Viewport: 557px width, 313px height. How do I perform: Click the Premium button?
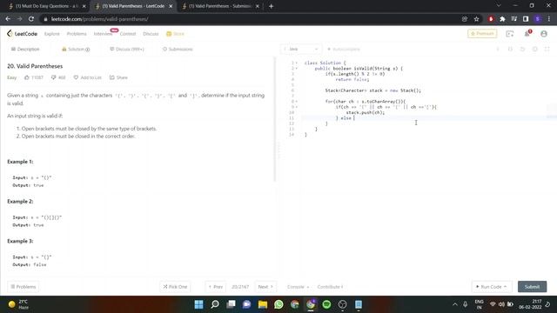click(482, 33)
